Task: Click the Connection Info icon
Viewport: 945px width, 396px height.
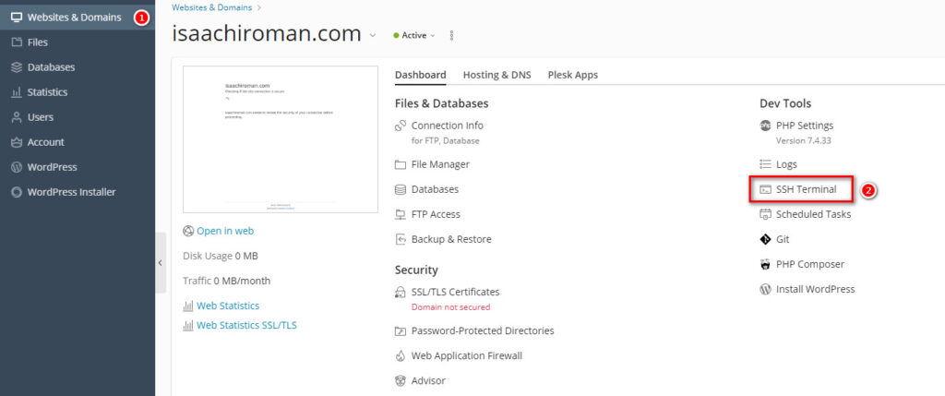Action: [x=401, y=126]
